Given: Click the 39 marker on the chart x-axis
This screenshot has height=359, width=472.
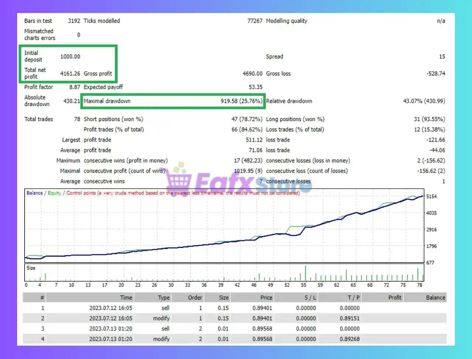Looking at the screenshot, I should [x=221, y=285].
